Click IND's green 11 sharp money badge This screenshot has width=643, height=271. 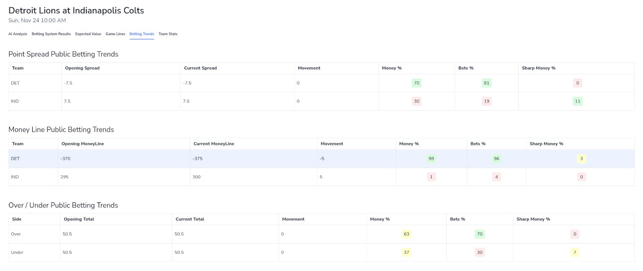(577, 101)
